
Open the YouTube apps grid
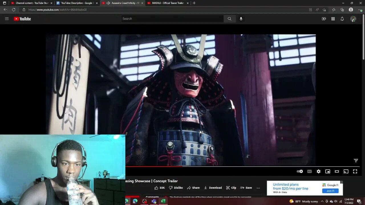[333, 19]
